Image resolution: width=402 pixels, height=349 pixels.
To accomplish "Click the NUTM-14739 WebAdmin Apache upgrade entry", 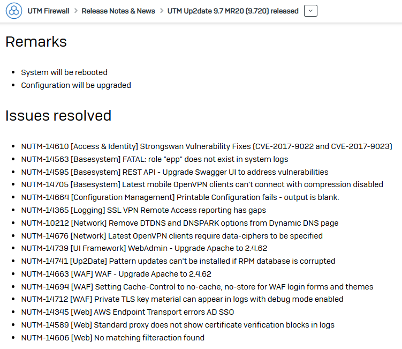I will (144, 248).
